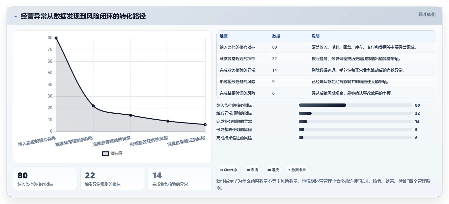The height and width of the screenshot is (204, 449).
Task: Click the 数据卡片 chip
Action: pos(297,170)
